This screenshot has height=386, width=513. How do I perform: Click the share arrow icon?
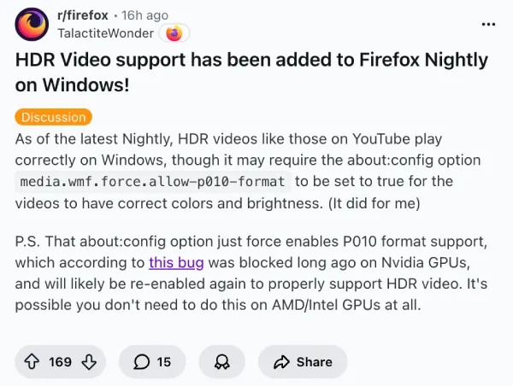tap(281, 362)
